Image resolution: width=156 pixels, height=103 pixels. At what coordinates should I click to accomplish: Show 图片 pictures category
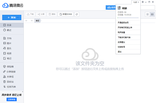point(12,43)
